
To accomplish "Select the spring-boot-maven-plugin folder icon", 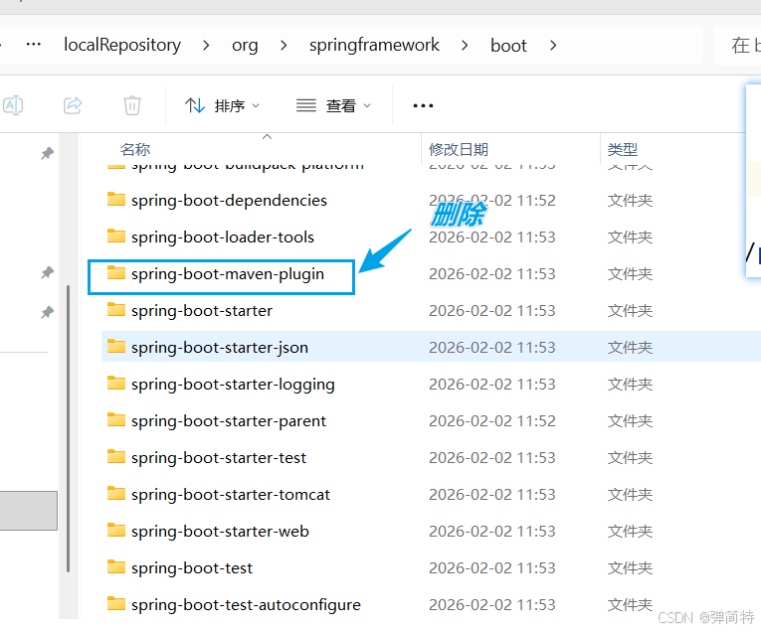I will tap(116, 273).
